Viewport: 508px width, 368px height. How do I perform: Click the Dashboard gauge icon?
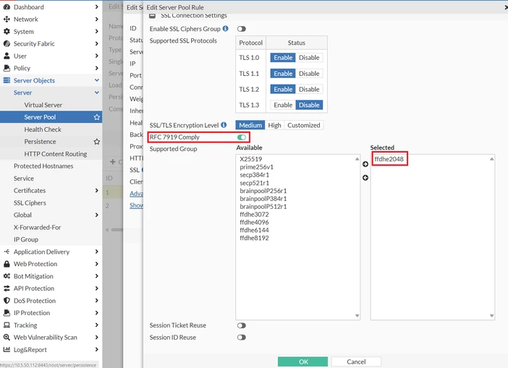click(7, 7)
